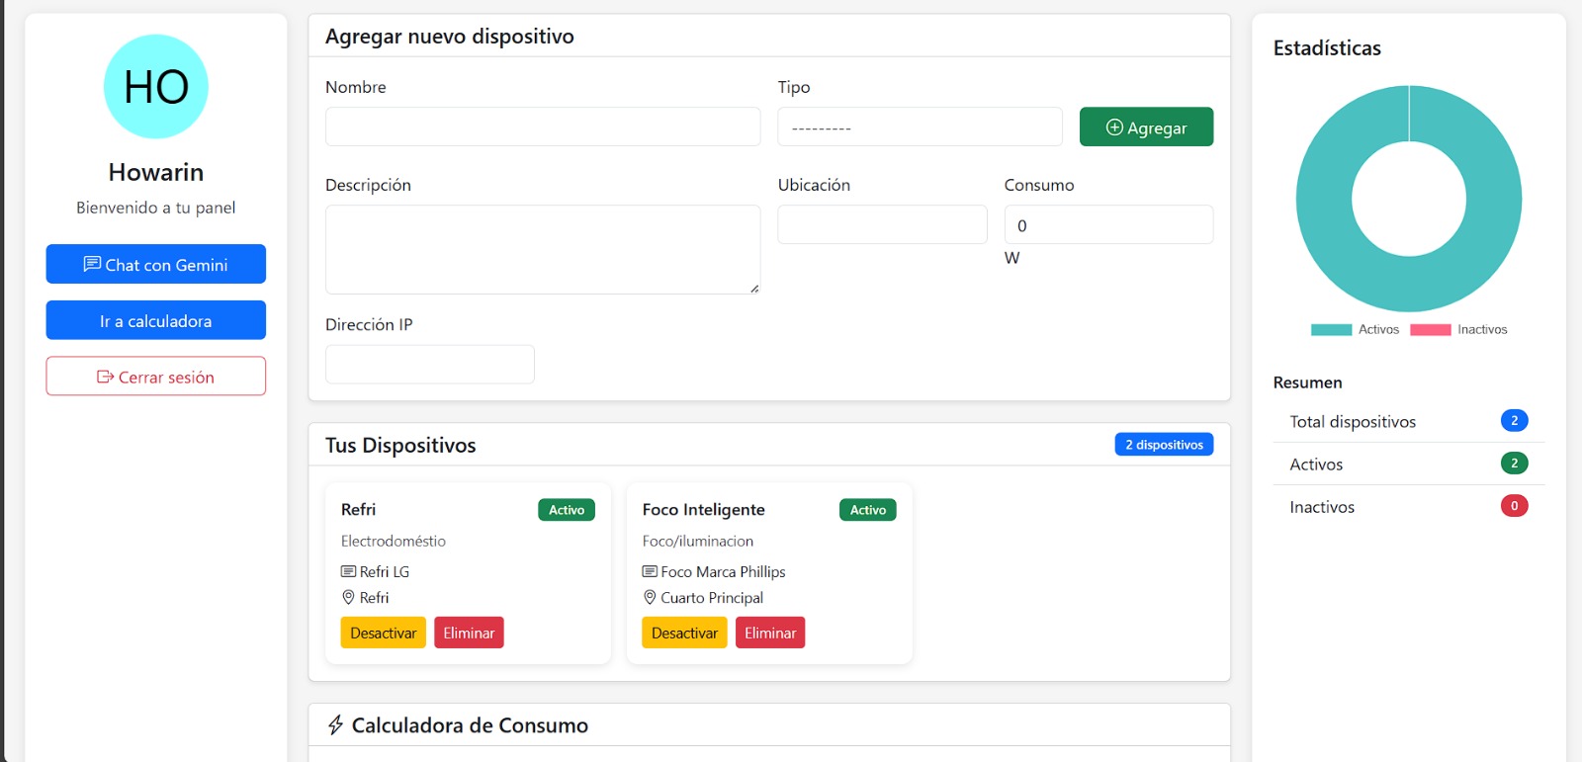Click the Descripción textarea resize handle

pos(754,289)
